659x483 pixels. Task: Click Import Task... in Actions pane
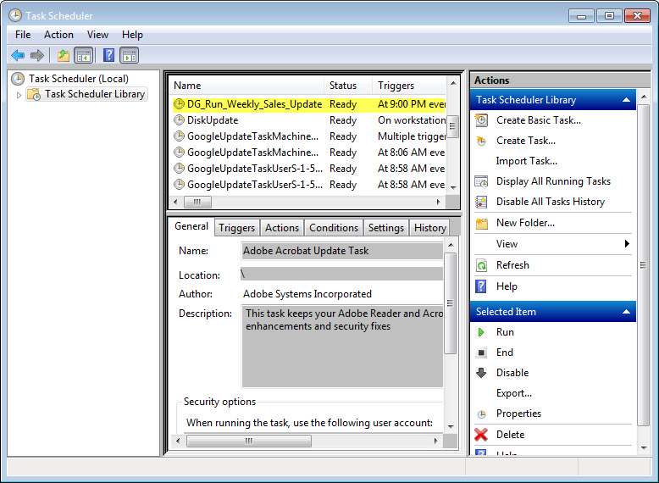coord(526,161)
